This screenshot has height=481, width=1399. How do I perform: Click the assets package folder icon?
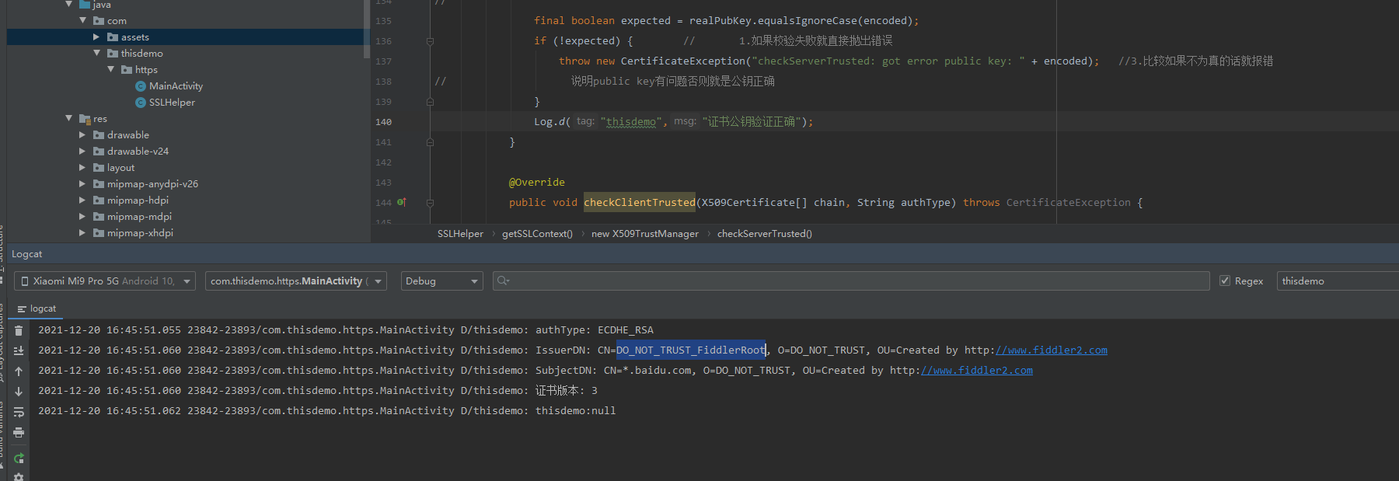[x=113, y=37]
